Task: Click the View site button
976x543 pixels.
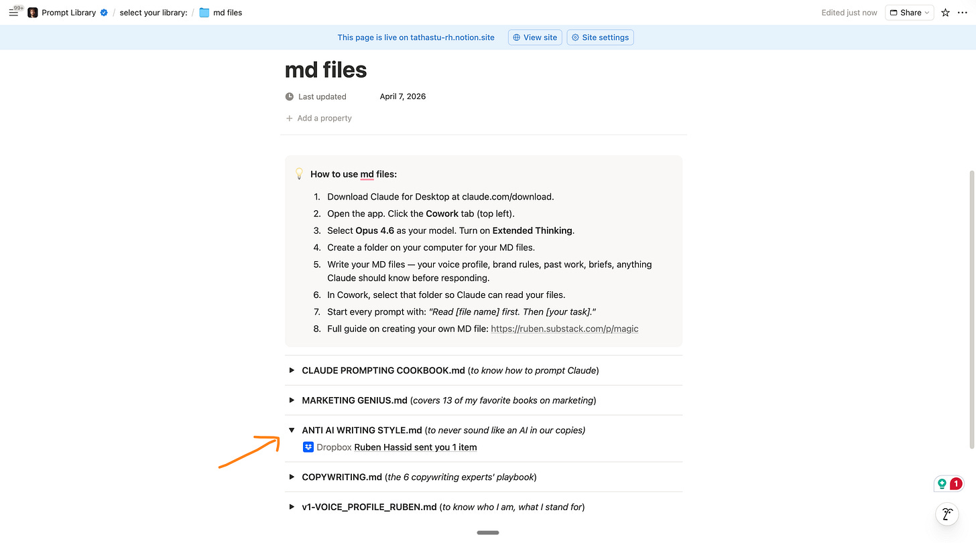Action: coord(535,37)
